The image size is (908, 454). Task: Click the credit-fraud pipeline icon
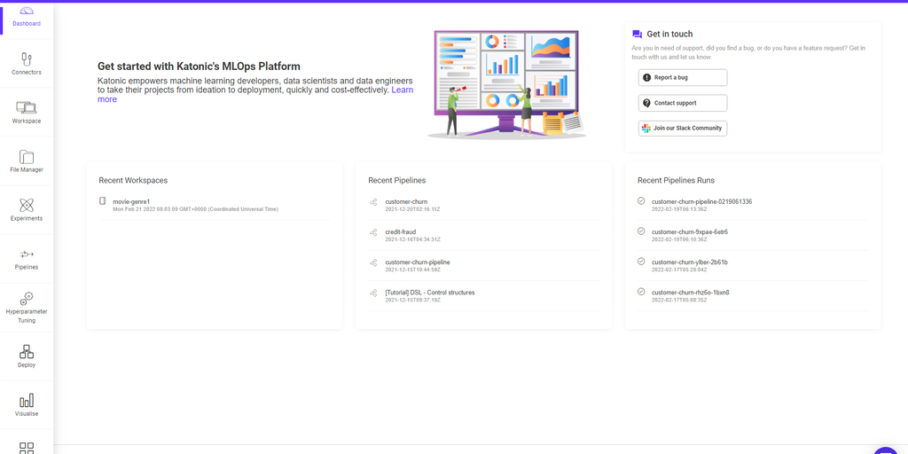pos(373,232)
